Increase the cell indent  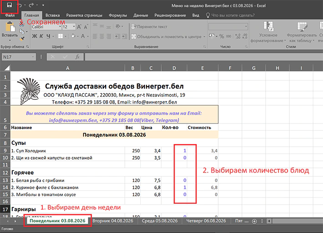[x=124, y=36]
